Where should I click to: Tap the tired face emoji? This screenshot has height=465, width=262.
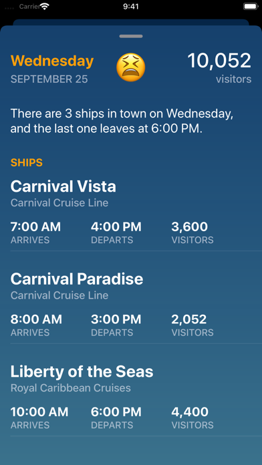[131, 67]
